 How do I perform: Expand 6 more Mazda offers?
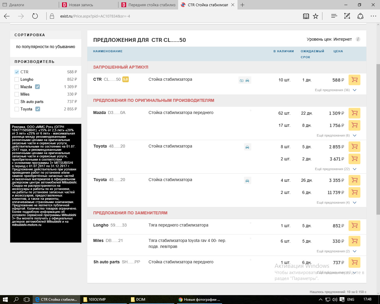[x=336, y=135]
